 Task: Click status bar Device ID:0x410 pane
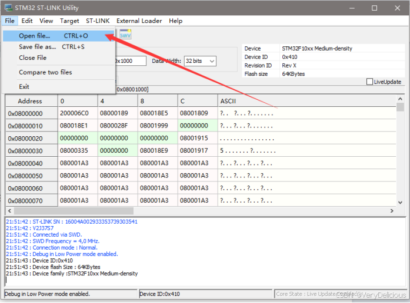205,294
